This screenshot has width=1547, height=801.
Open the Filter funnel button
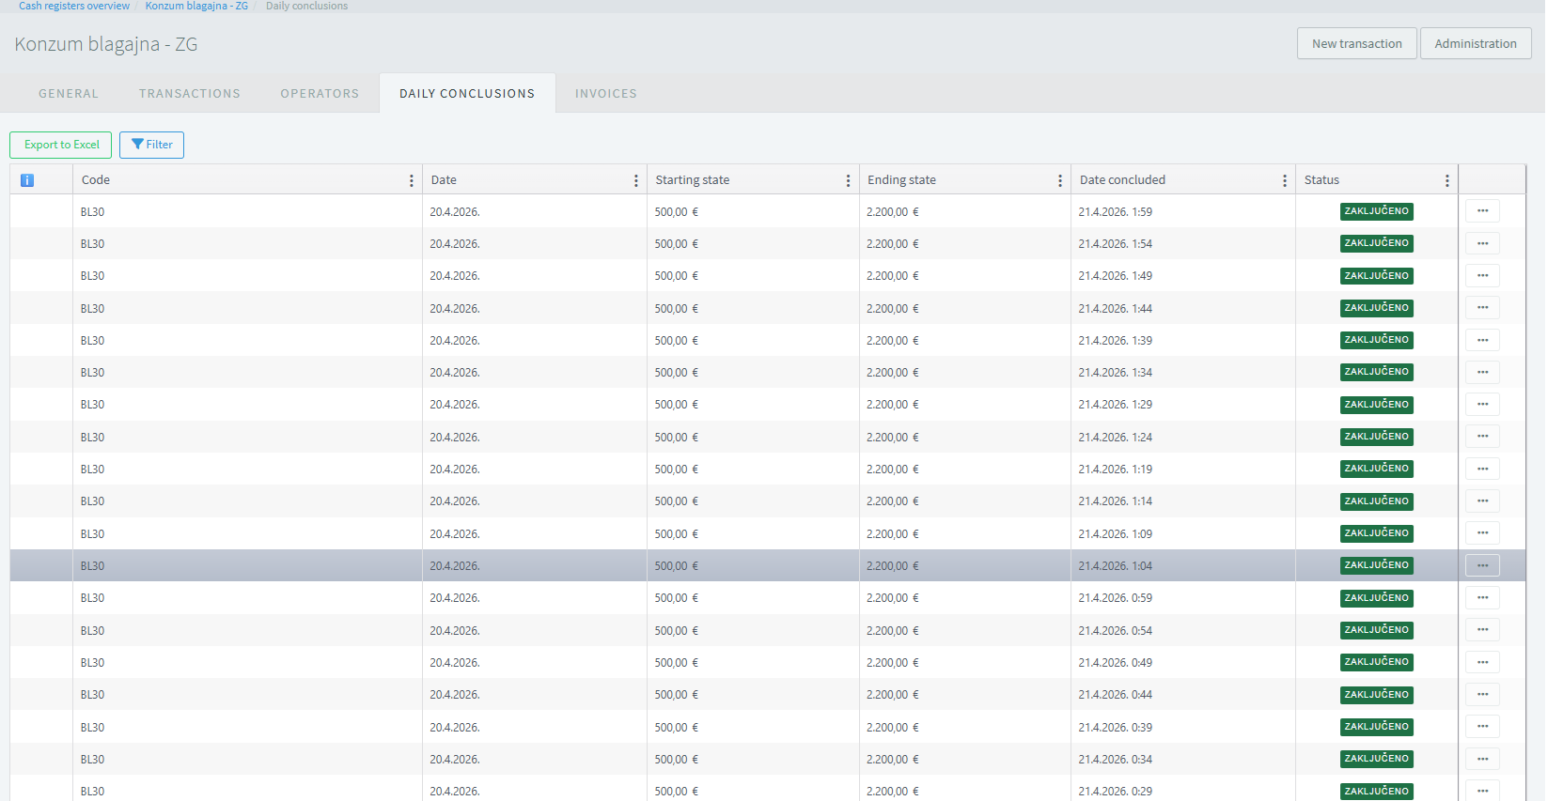click(x=151, y=145)
